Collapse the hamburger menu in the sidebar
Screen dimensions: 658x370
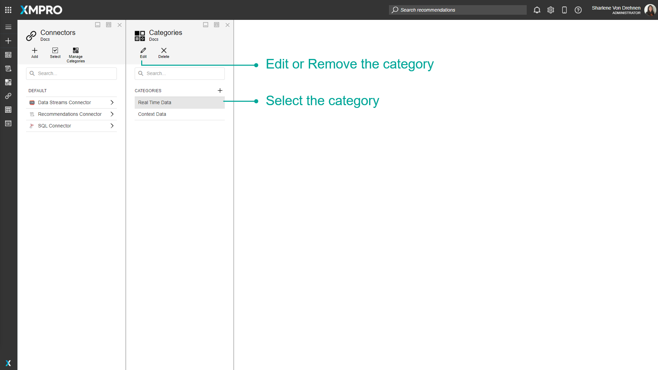click(8, 27)
